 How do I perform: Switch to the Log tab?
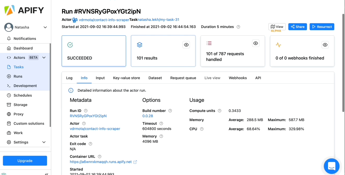click(x=69, y=78)
